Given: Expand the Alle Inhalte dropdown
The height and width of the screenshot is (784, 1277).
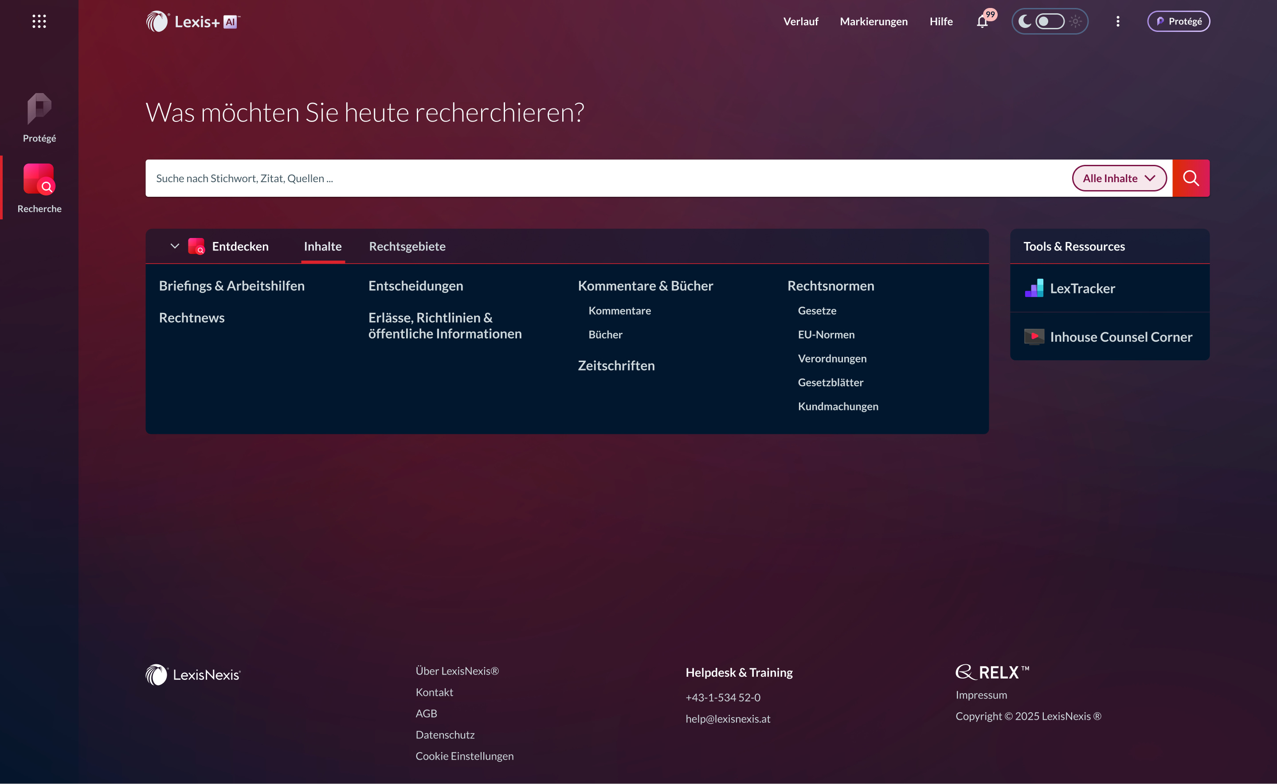Looking at the screenshot, I should (1119, 178).
